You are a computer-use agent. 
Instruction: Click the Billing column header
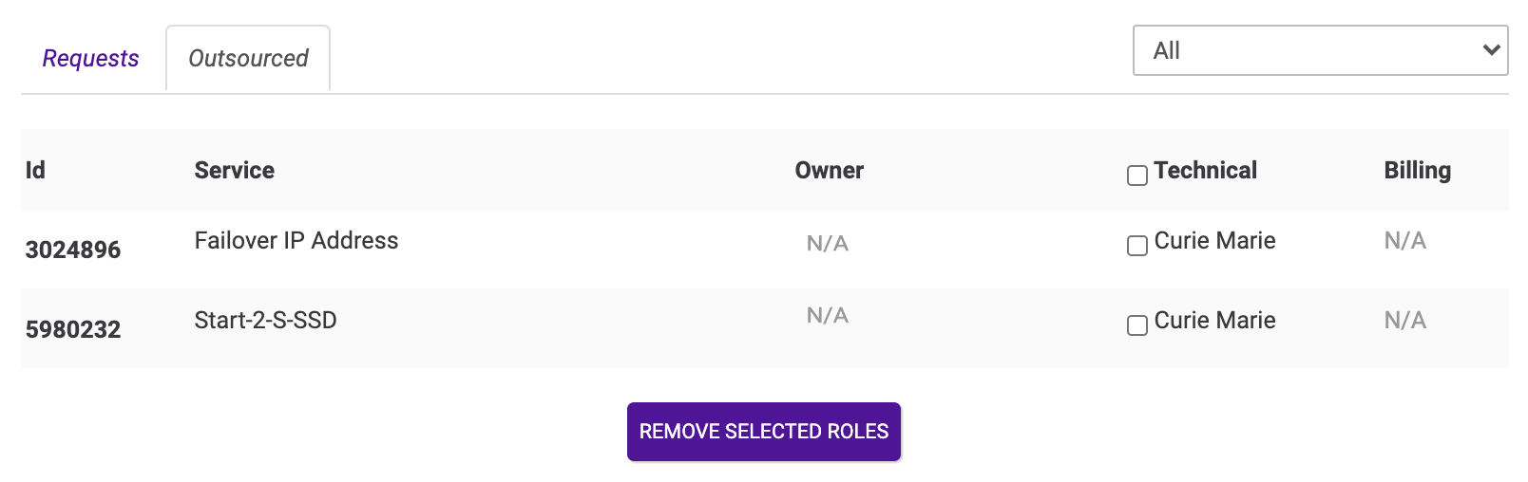tap(1417, 171)
